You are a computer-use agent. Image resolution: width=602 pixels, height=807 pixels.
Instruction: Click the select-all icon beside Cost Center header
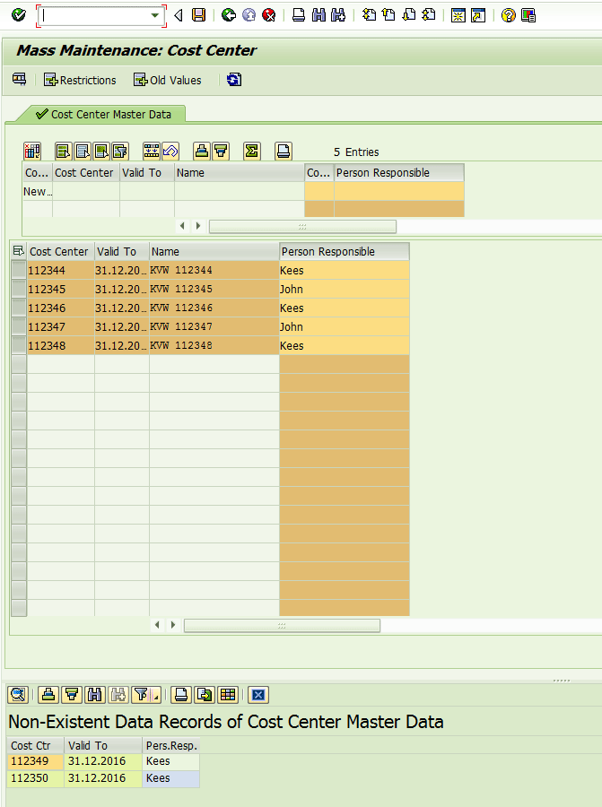click(x=19, y=252)
